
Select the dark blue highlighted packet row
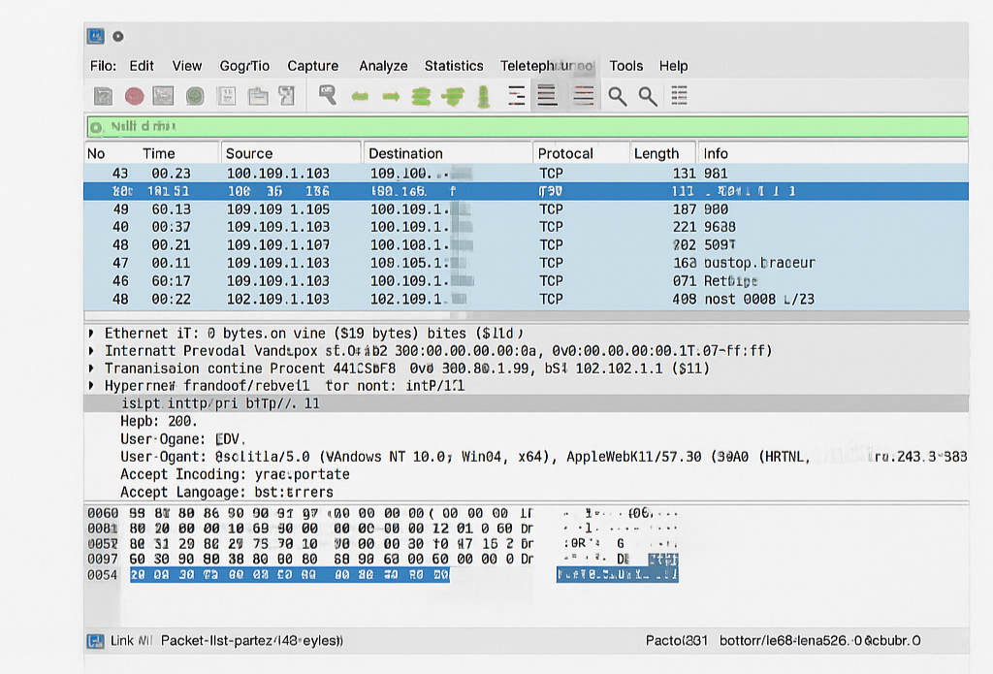526,191
